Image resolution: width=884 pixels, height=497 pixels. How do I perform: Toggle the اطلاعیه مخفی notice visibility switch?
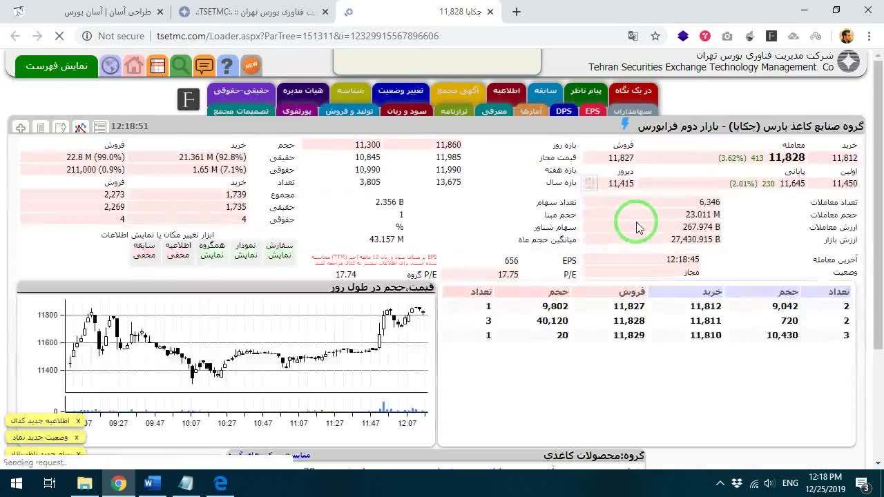(178, 250)
